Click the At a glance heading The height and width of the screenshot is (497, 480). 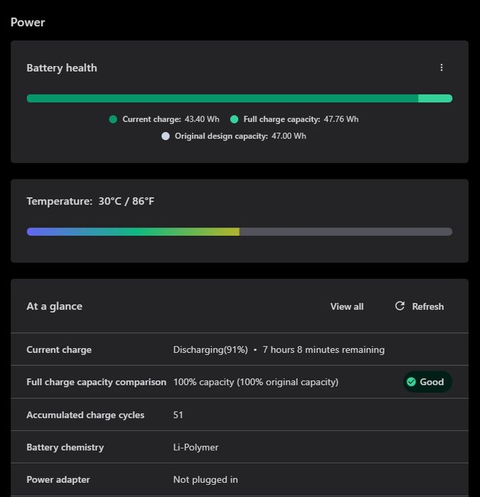coord(55,307)
